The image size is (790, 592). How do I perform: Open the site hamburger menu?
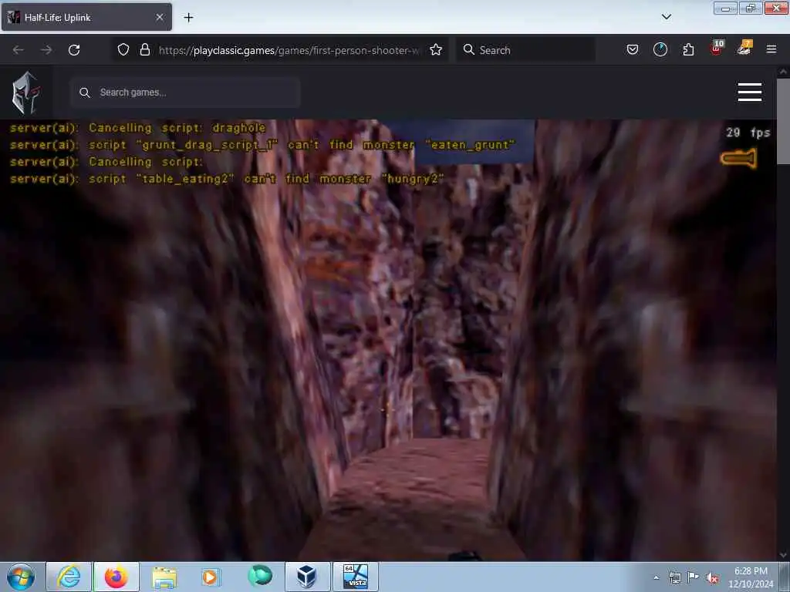(749, 92)
